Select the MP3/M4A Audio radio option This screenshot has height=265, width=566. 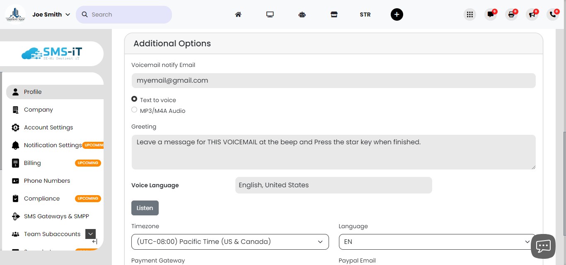click(x=134, y=110)
